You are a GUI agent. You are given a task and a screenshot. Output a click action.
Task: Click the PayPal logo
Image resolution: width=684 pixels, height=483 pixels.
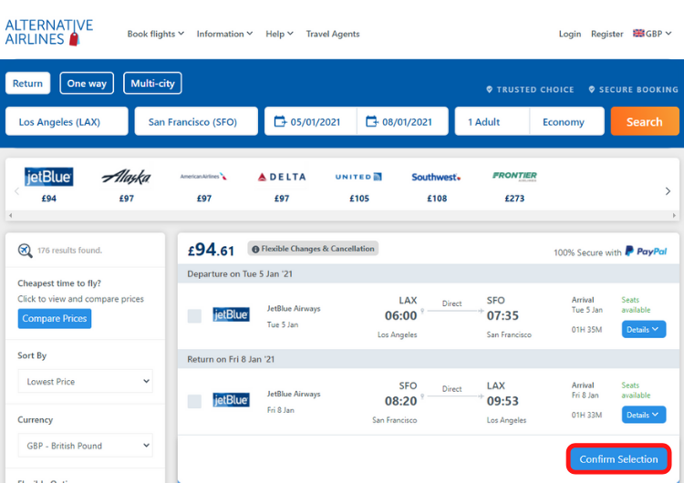coord(646,252)
